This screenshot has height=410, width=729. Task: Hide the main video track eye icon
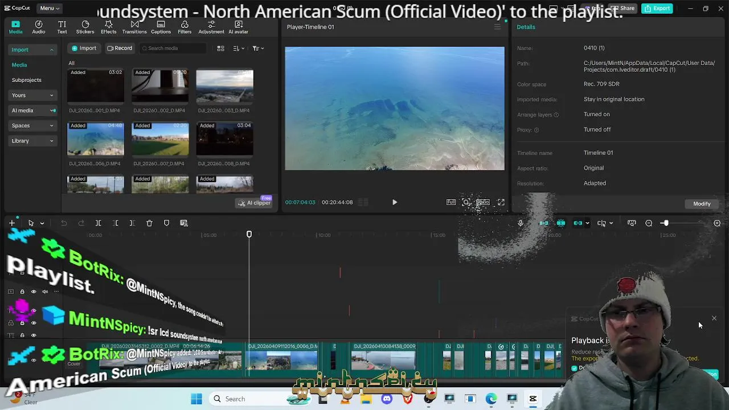pyautogui.click(x=33, y=360)
